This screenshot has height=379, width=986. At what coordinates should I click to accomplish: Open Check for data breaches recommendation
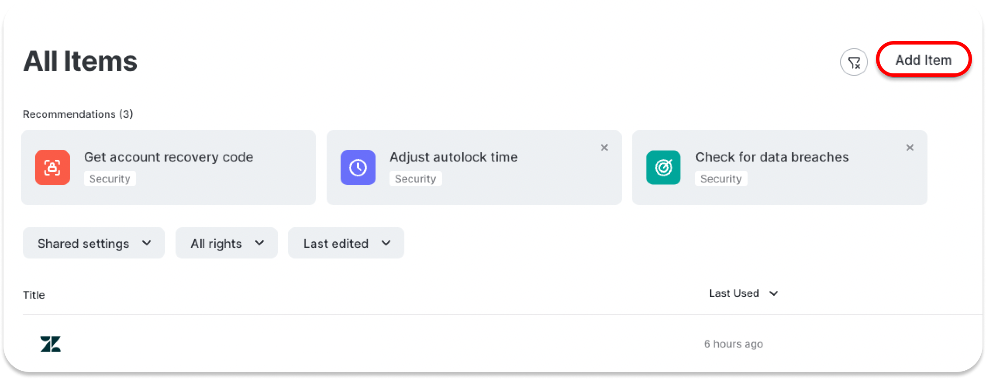780,168
